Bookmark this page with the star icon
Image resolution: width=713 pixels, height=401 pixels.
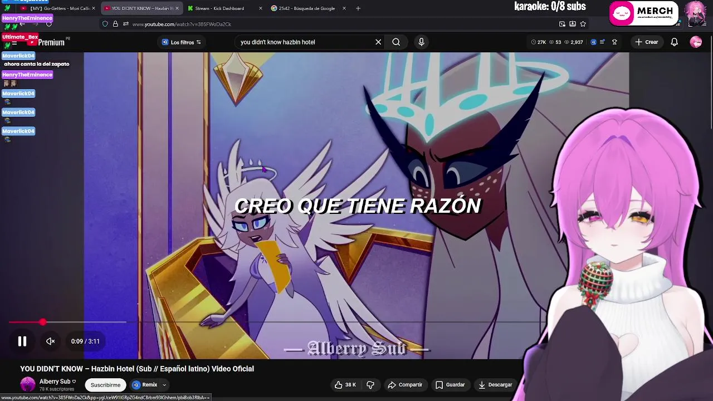583,24
